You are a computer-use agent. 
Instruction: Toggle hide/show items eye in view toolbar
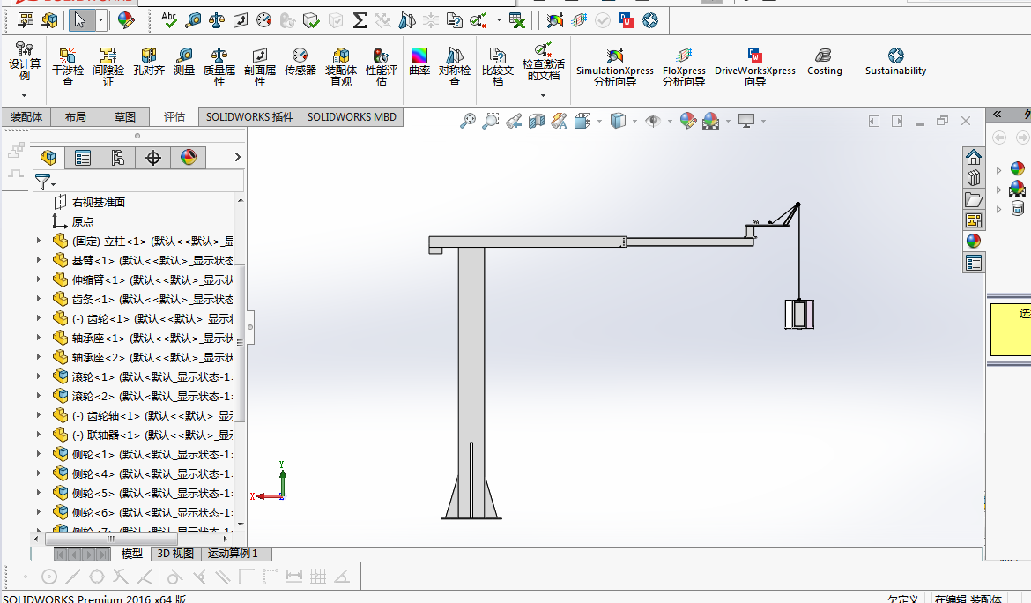tap(653, 121)
